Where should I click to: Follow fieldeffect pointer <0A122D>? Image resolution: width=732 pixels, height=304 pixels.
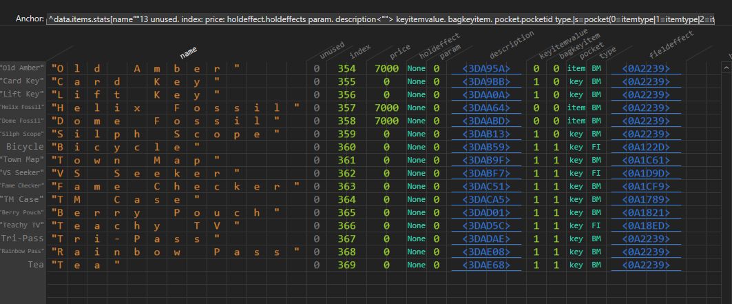(646, 147)
